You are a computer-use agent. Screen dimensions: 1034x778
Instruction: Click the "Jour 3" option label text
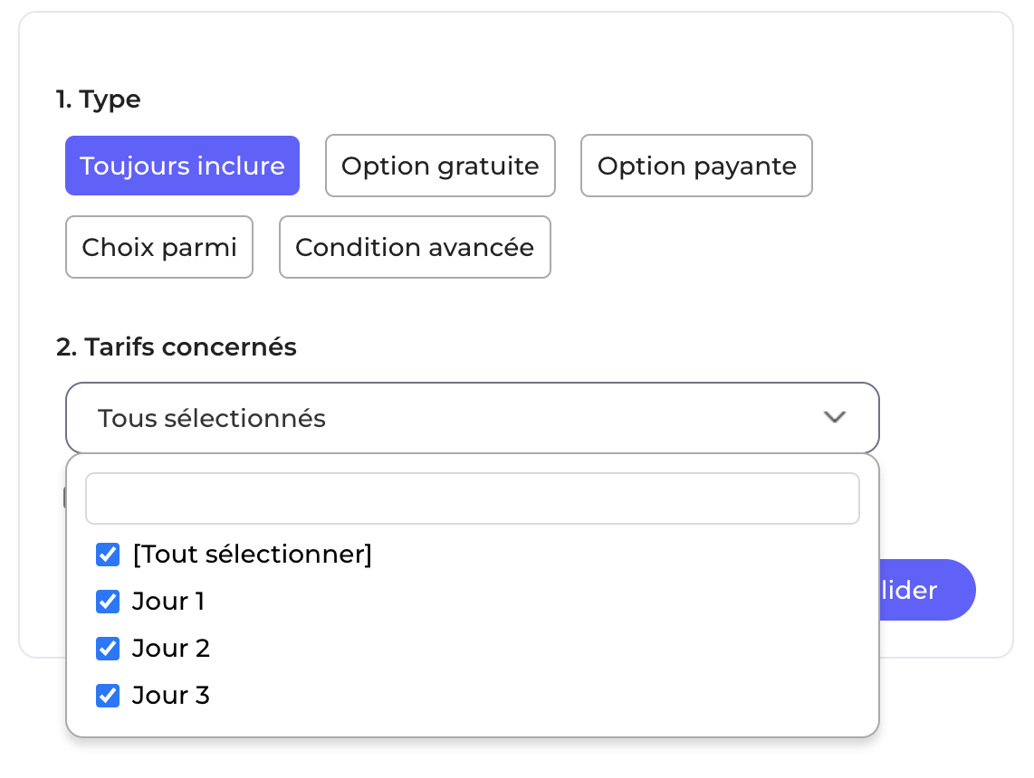click(x=171, y=696)
